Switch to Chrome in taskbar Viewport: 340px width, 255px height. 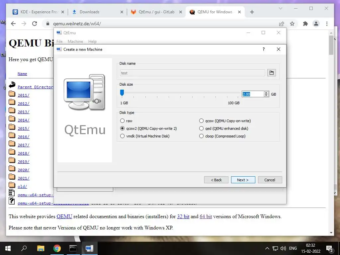[x=57, y=248]
